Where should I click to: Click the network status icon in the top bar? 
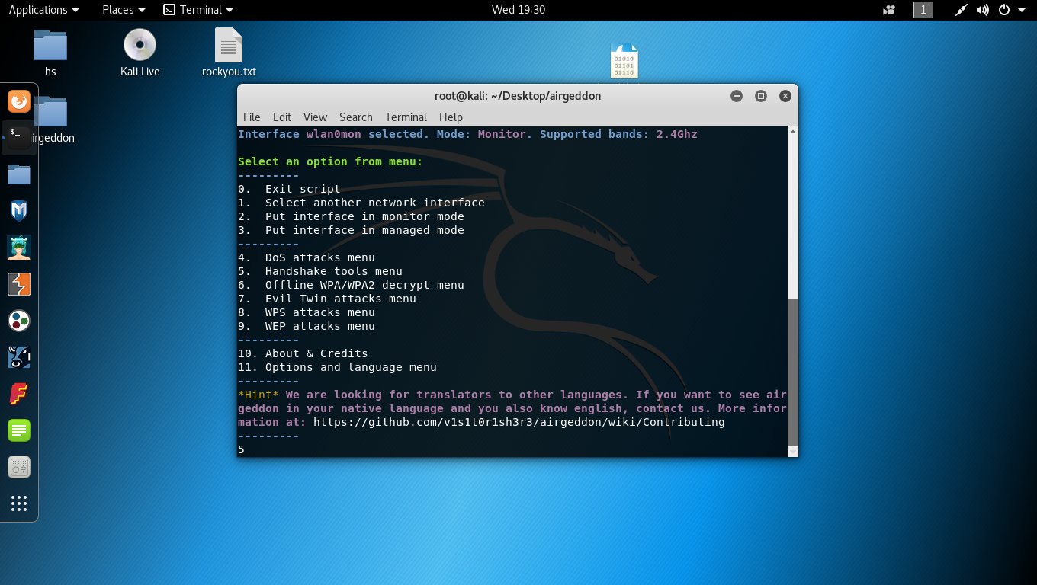coord(962,10)
